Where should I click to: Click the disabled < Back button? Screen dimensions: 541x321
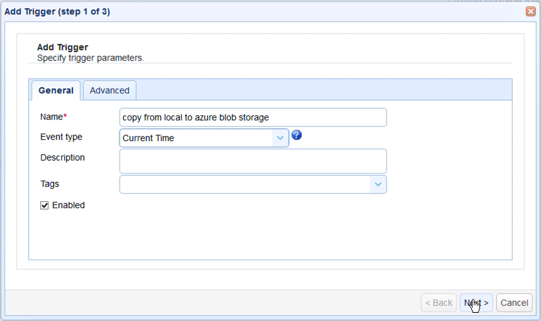(x=439, y=303)
